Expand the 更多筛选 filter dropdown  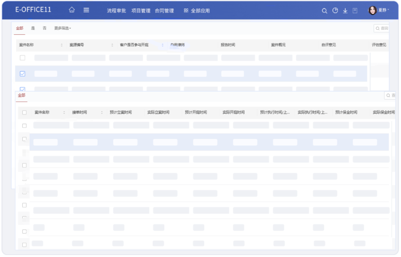click(63, 28)
